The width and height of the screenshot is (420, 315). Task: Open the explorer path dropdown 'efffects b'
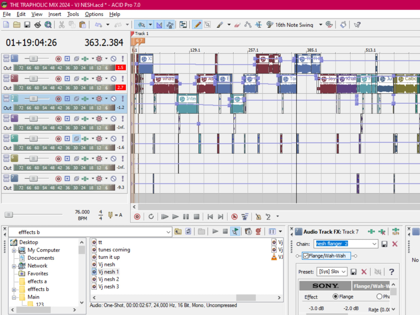click(x=168, y=232)
